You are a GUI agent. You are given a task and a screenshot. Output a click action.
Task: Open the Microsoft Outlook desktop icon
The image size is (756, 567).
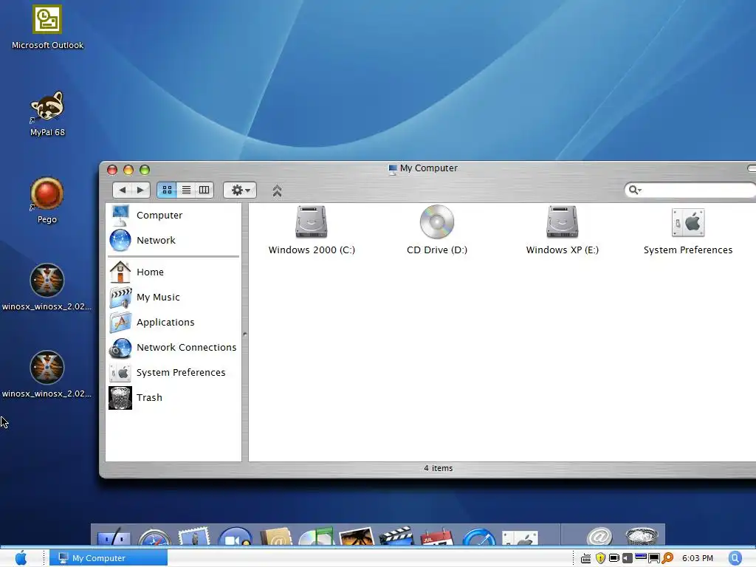tap(47, 27)
